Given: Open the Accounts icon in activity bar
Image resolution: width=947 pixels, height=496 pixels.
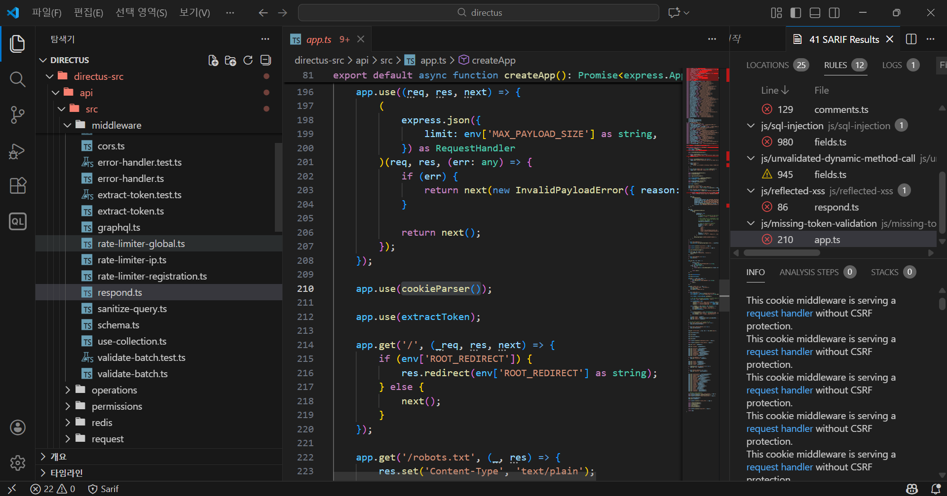Looking at the screenshot, I should (x=18, y=427).
